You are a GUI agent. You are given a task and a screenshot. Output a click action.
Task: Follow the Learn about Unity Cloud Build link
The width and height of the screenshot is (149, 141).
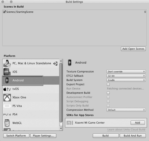click(126, 130)
